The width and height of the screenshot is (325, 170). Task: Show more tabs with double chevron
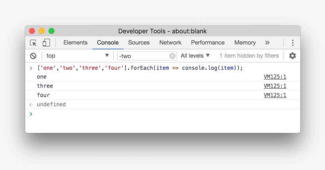click(x=267, y=43)
